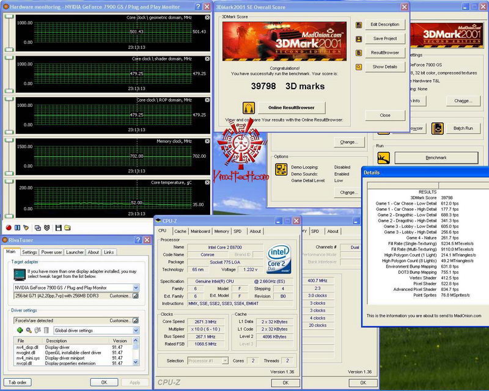
Task: Pause hardware monitoring with the pause icon
Action: click(x=18, y=228)
